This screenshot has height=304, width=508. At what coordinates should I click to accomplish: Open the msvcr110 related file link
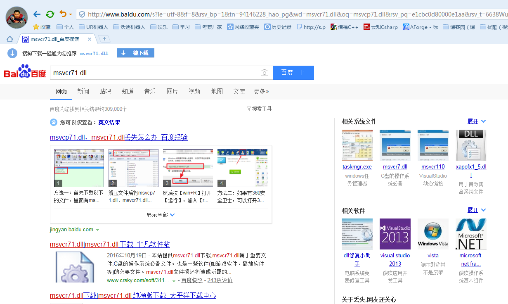433,167
